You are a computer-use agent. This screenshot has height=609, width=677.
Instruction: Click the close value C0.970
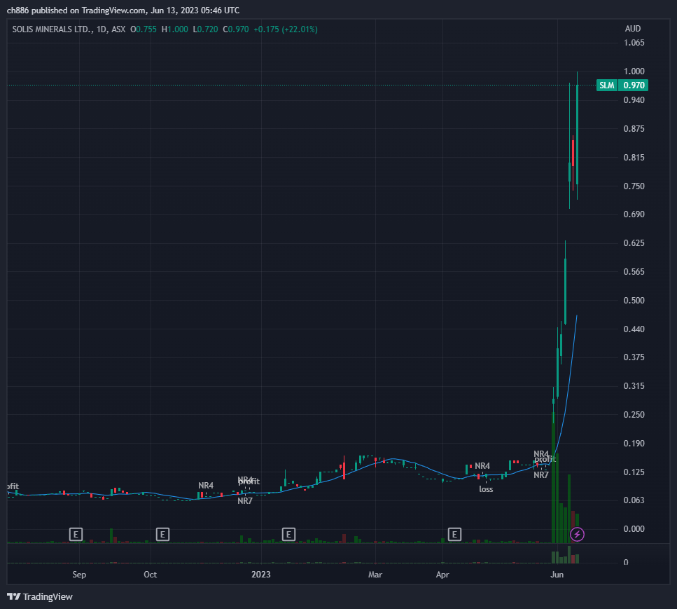[x=236, y=29]
